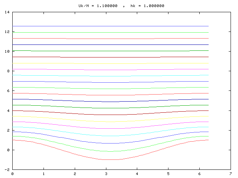Select the y-axis tick label 14
Viewport: 238px width, 178px height.
pyautogui.click(x=7, y=12)
